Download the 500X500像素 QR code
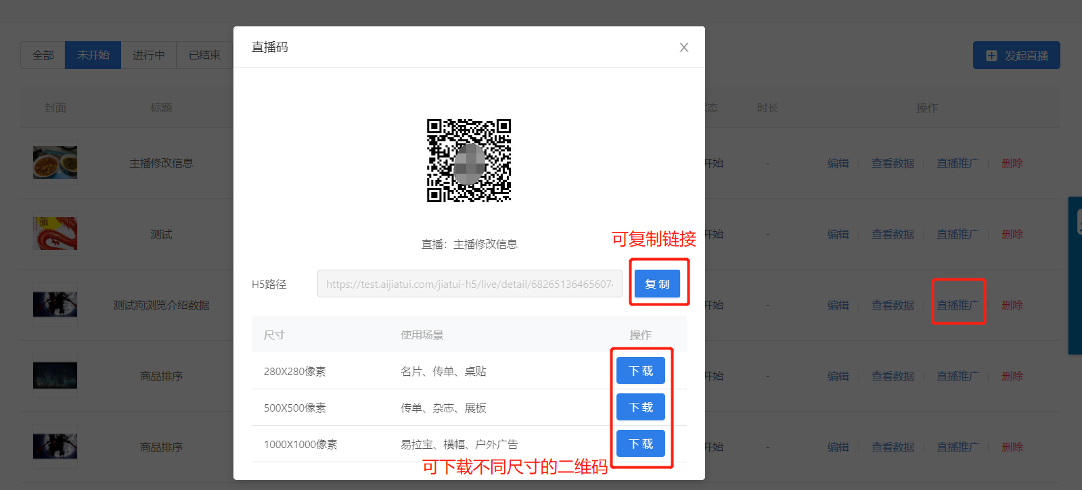The height and width of the screenshot is (490, 1082). pos(641,407)
